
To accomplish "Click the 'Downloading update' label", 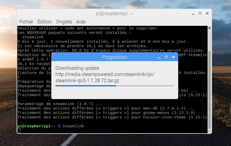I will (77, 68).
